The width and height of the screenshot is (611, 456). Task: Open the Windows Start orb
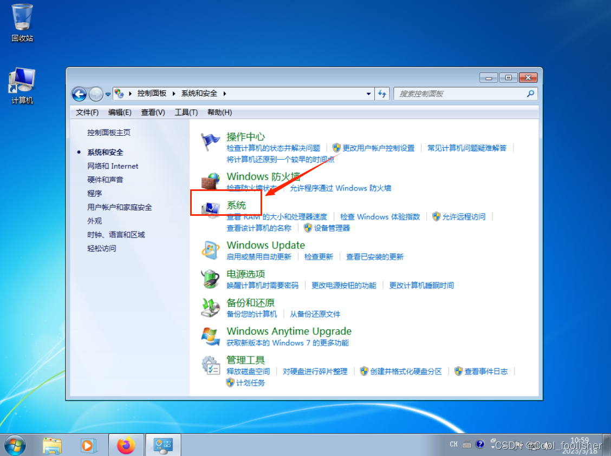15,445
